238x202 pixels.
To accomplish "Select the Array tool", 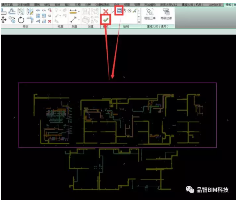I will click(x=38, y=15).
